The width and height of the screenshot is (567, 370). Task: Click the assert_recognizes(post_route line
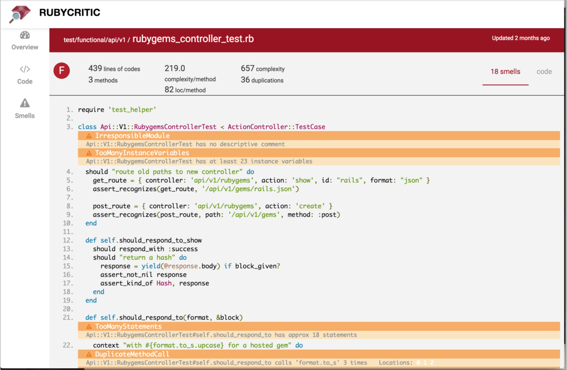coord(217,215)
